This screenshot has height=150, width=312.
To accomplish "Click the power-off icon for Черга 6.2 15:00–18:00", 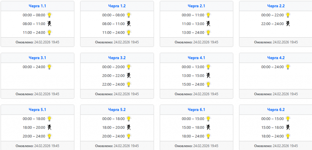I will 288,127.
